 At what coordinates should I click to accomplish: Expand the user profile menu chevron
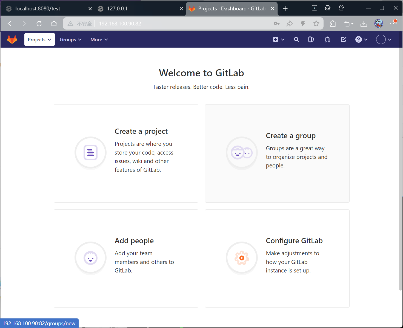pyautogui.click(x=390, y=40)
